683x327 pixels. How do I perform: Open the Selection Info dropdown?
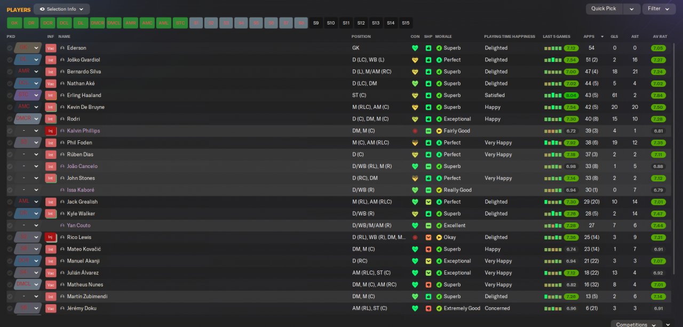pyautogui.click(x=62, y=9)
